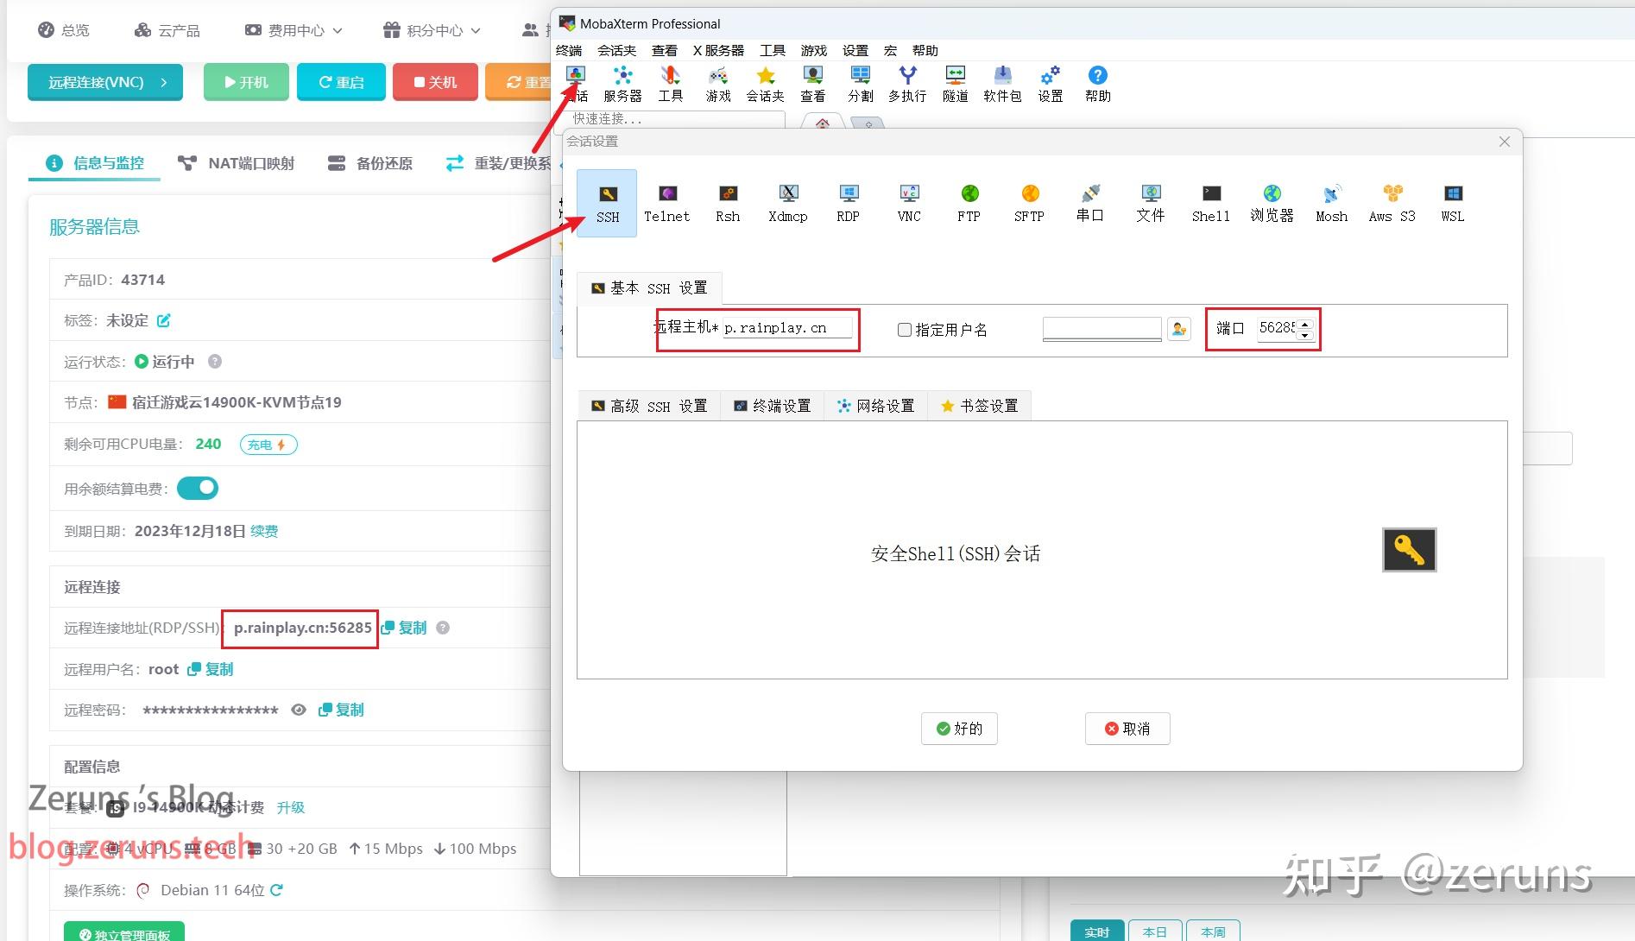Switch to Bookmark settings (书签设置) tab
Image resolution: width=1635 pixels, height=941 pixels.
click(x=979, y=406)
